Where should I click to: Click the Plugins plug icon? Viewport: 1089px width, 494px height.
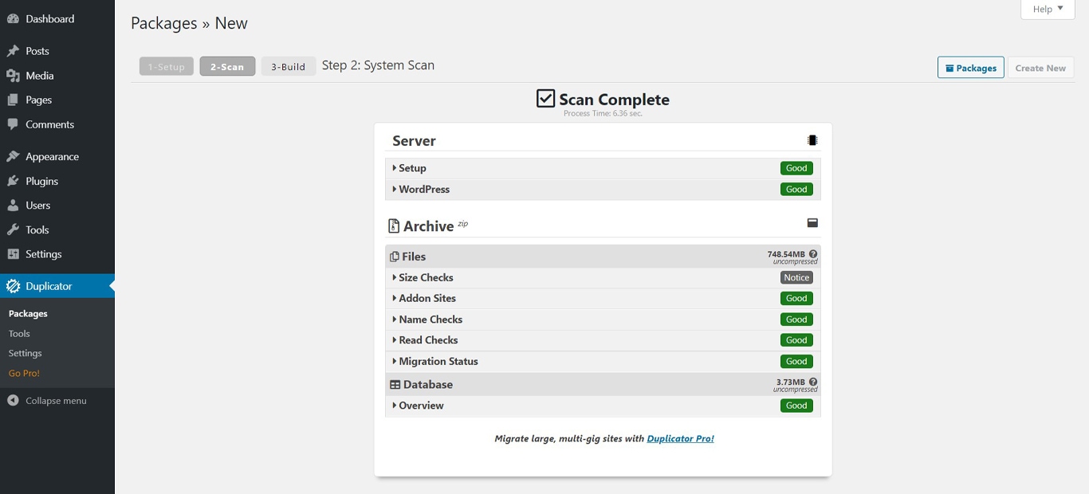13,181
